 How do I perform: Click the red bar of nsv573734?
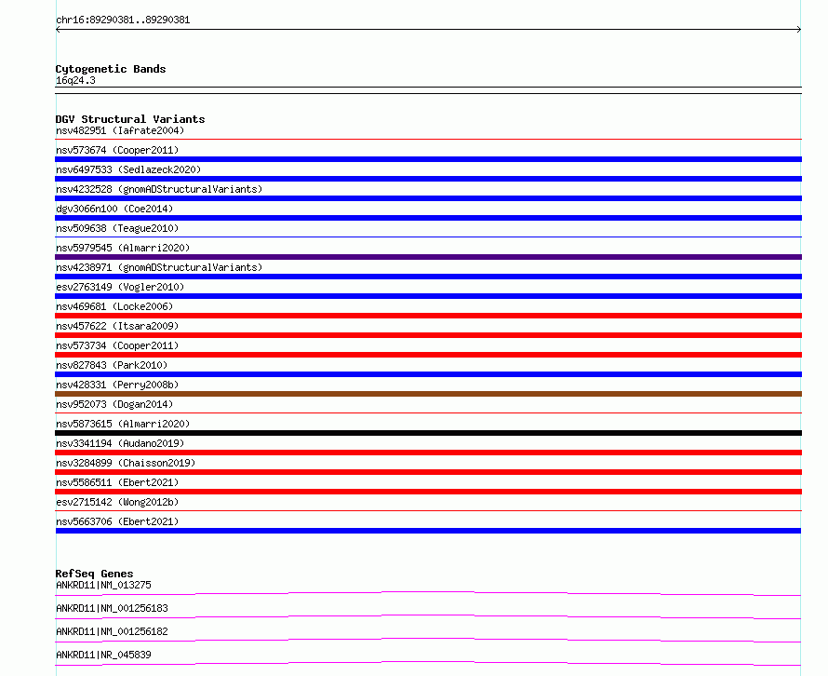[428, 355]
